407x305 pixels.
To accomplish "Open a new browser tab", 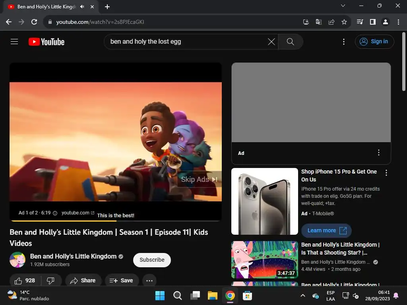I will pos(107,7).
